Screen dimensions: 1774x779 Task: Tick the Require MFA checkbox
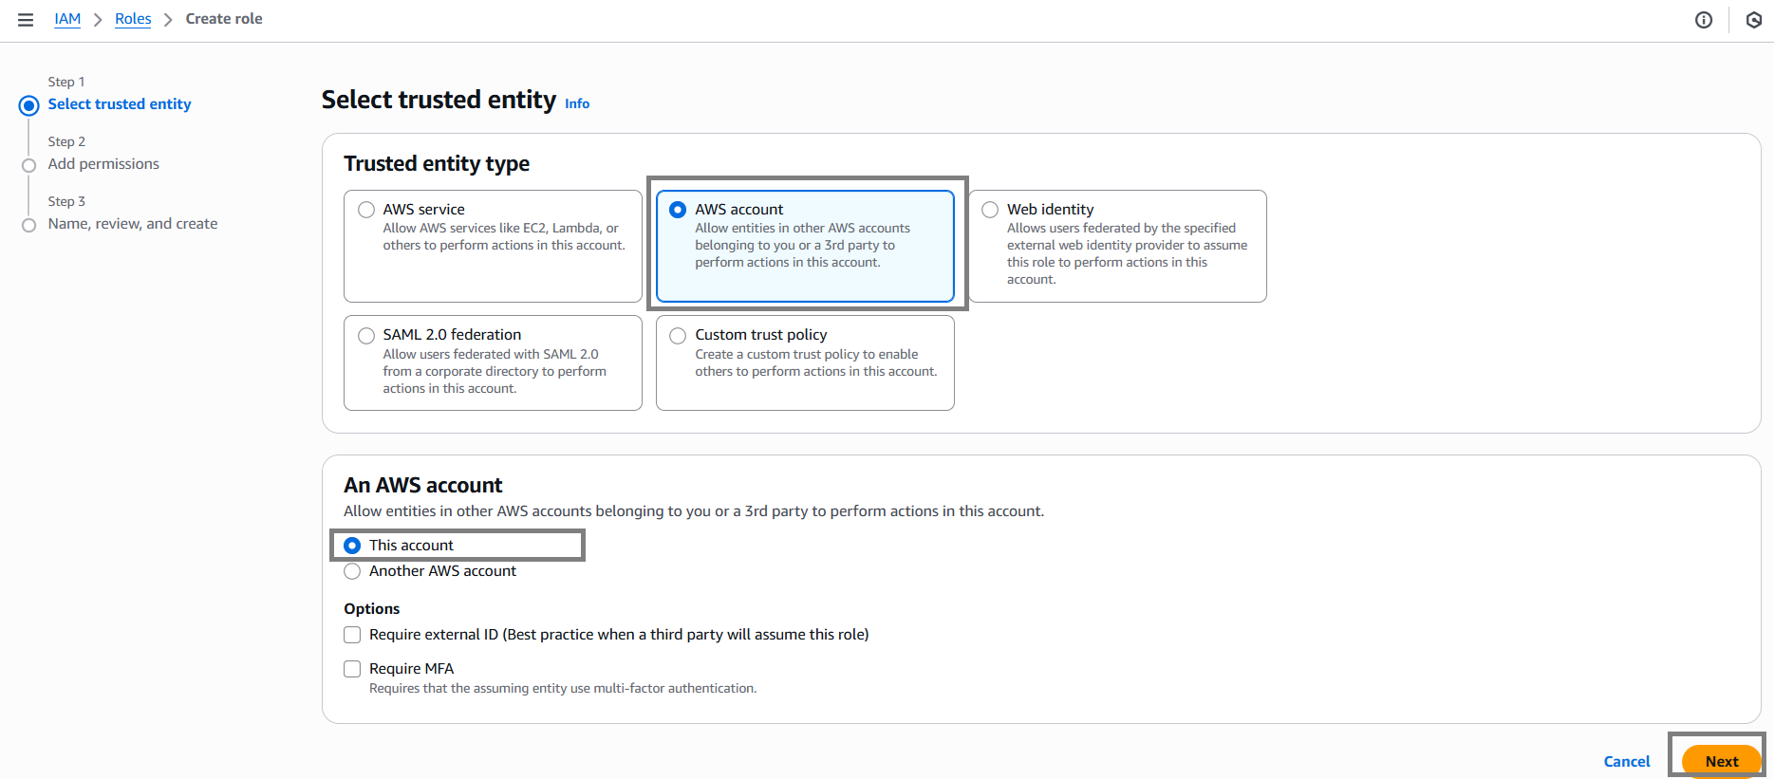pyautogui.click(x=352, y=669)
